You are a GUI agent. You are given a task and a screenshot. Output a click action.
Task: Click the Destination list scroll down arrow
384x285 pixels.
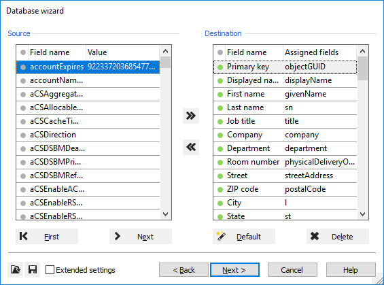point(362,214)
